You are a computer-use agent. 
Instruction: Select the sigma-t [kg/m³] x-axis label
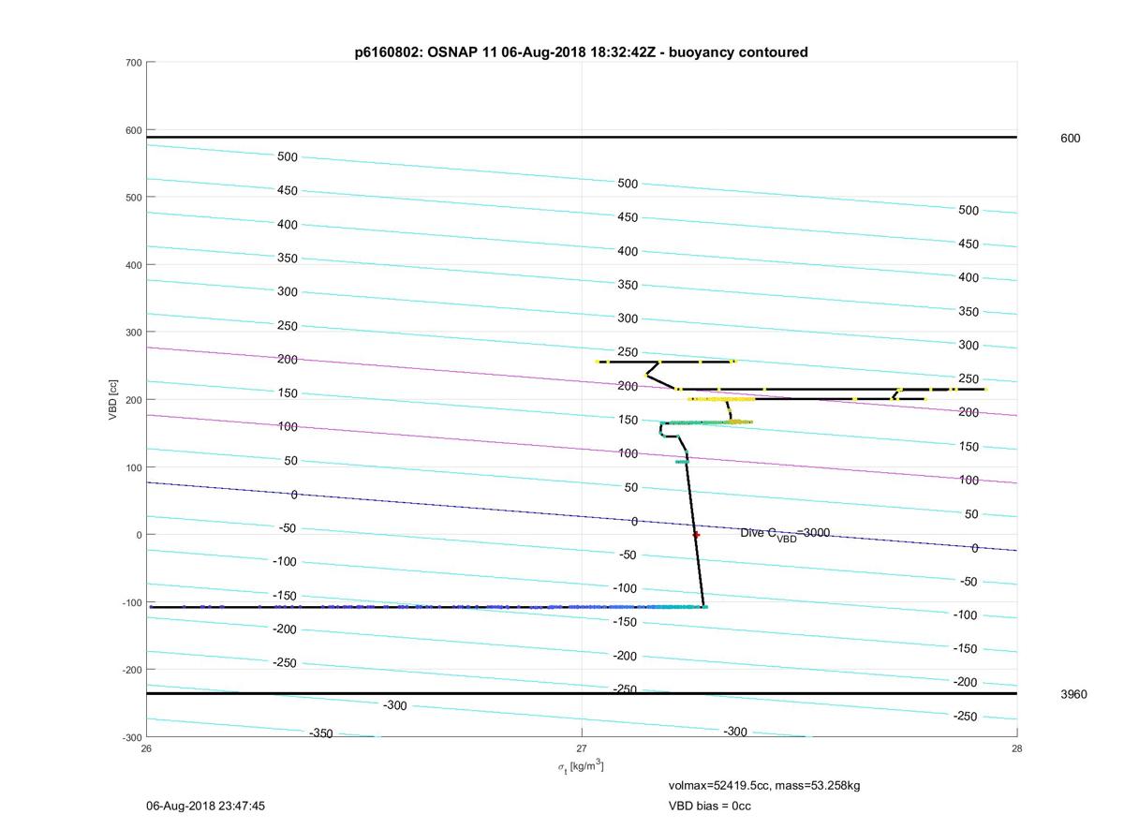(x=581, y=766)
